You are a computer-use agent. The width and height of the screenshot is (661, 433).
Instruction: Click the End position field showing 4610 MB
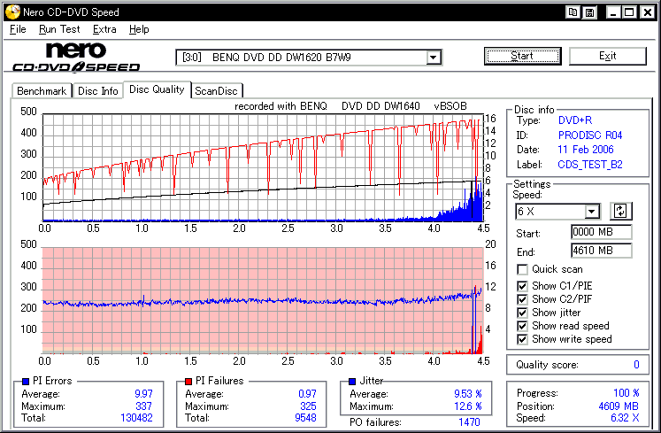point(601,251)
